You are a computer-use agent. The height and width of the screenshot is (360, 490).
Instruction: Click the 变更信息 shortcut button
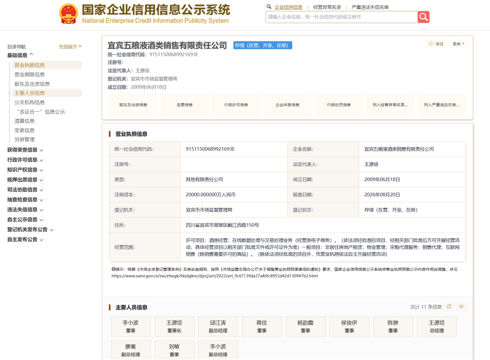184,105
